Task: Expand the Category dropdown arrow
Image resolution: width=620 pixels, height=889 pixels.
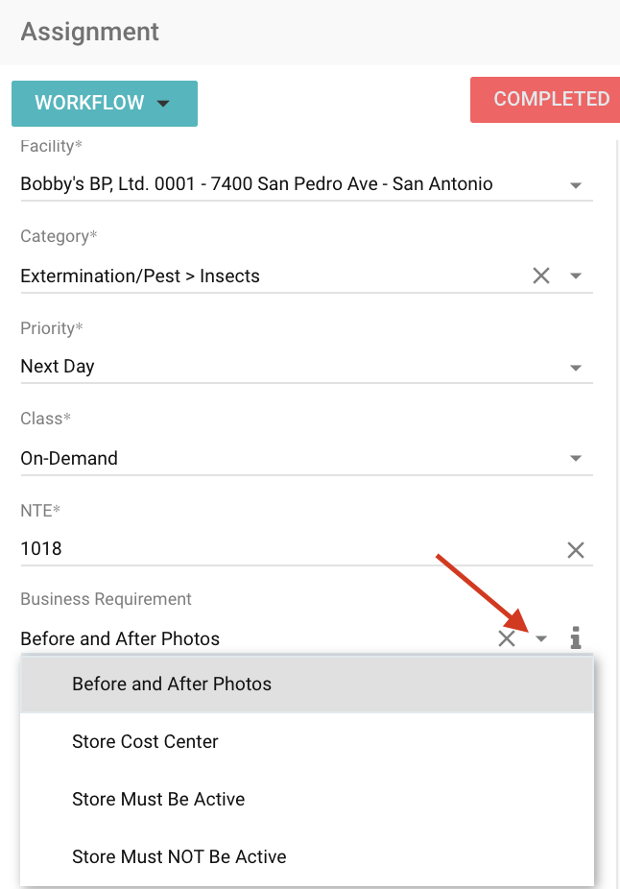Action: click(576, 276)
